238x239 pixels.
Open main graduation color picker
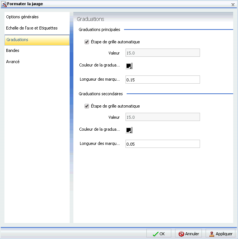(129, 66)
